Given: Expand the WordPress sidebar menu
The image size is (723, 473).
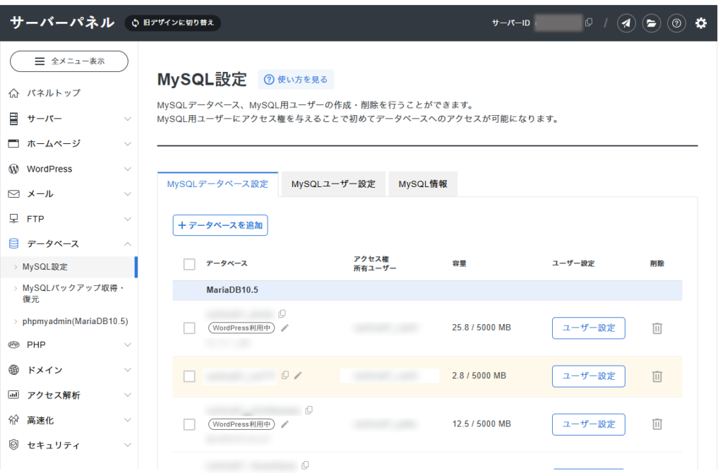Looking at the screenshot, I should point(69,169).
